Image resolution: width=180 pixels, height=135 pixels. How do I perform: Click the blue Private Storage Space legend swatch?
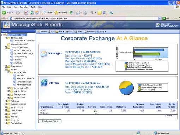coord(139,85)
